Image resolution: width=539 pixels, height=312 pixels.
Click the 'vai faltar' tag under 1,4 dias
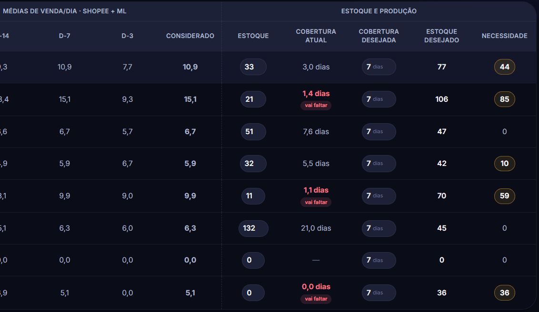316,106
